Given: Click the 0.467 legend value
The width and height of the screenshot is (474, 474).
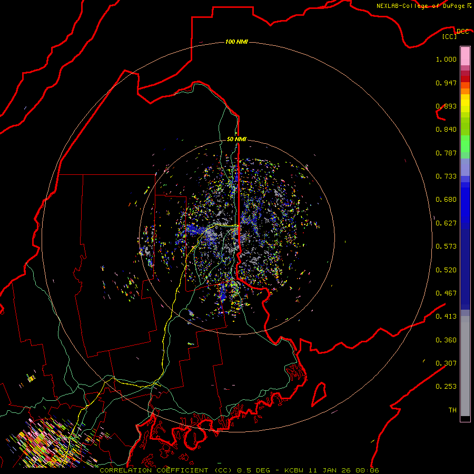Looking at the screenshot, I should click(446, 293).
